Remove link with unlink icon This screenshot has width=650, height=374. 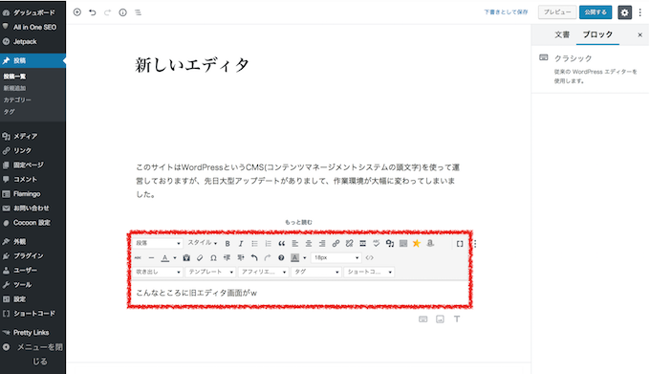coord(349,243)
